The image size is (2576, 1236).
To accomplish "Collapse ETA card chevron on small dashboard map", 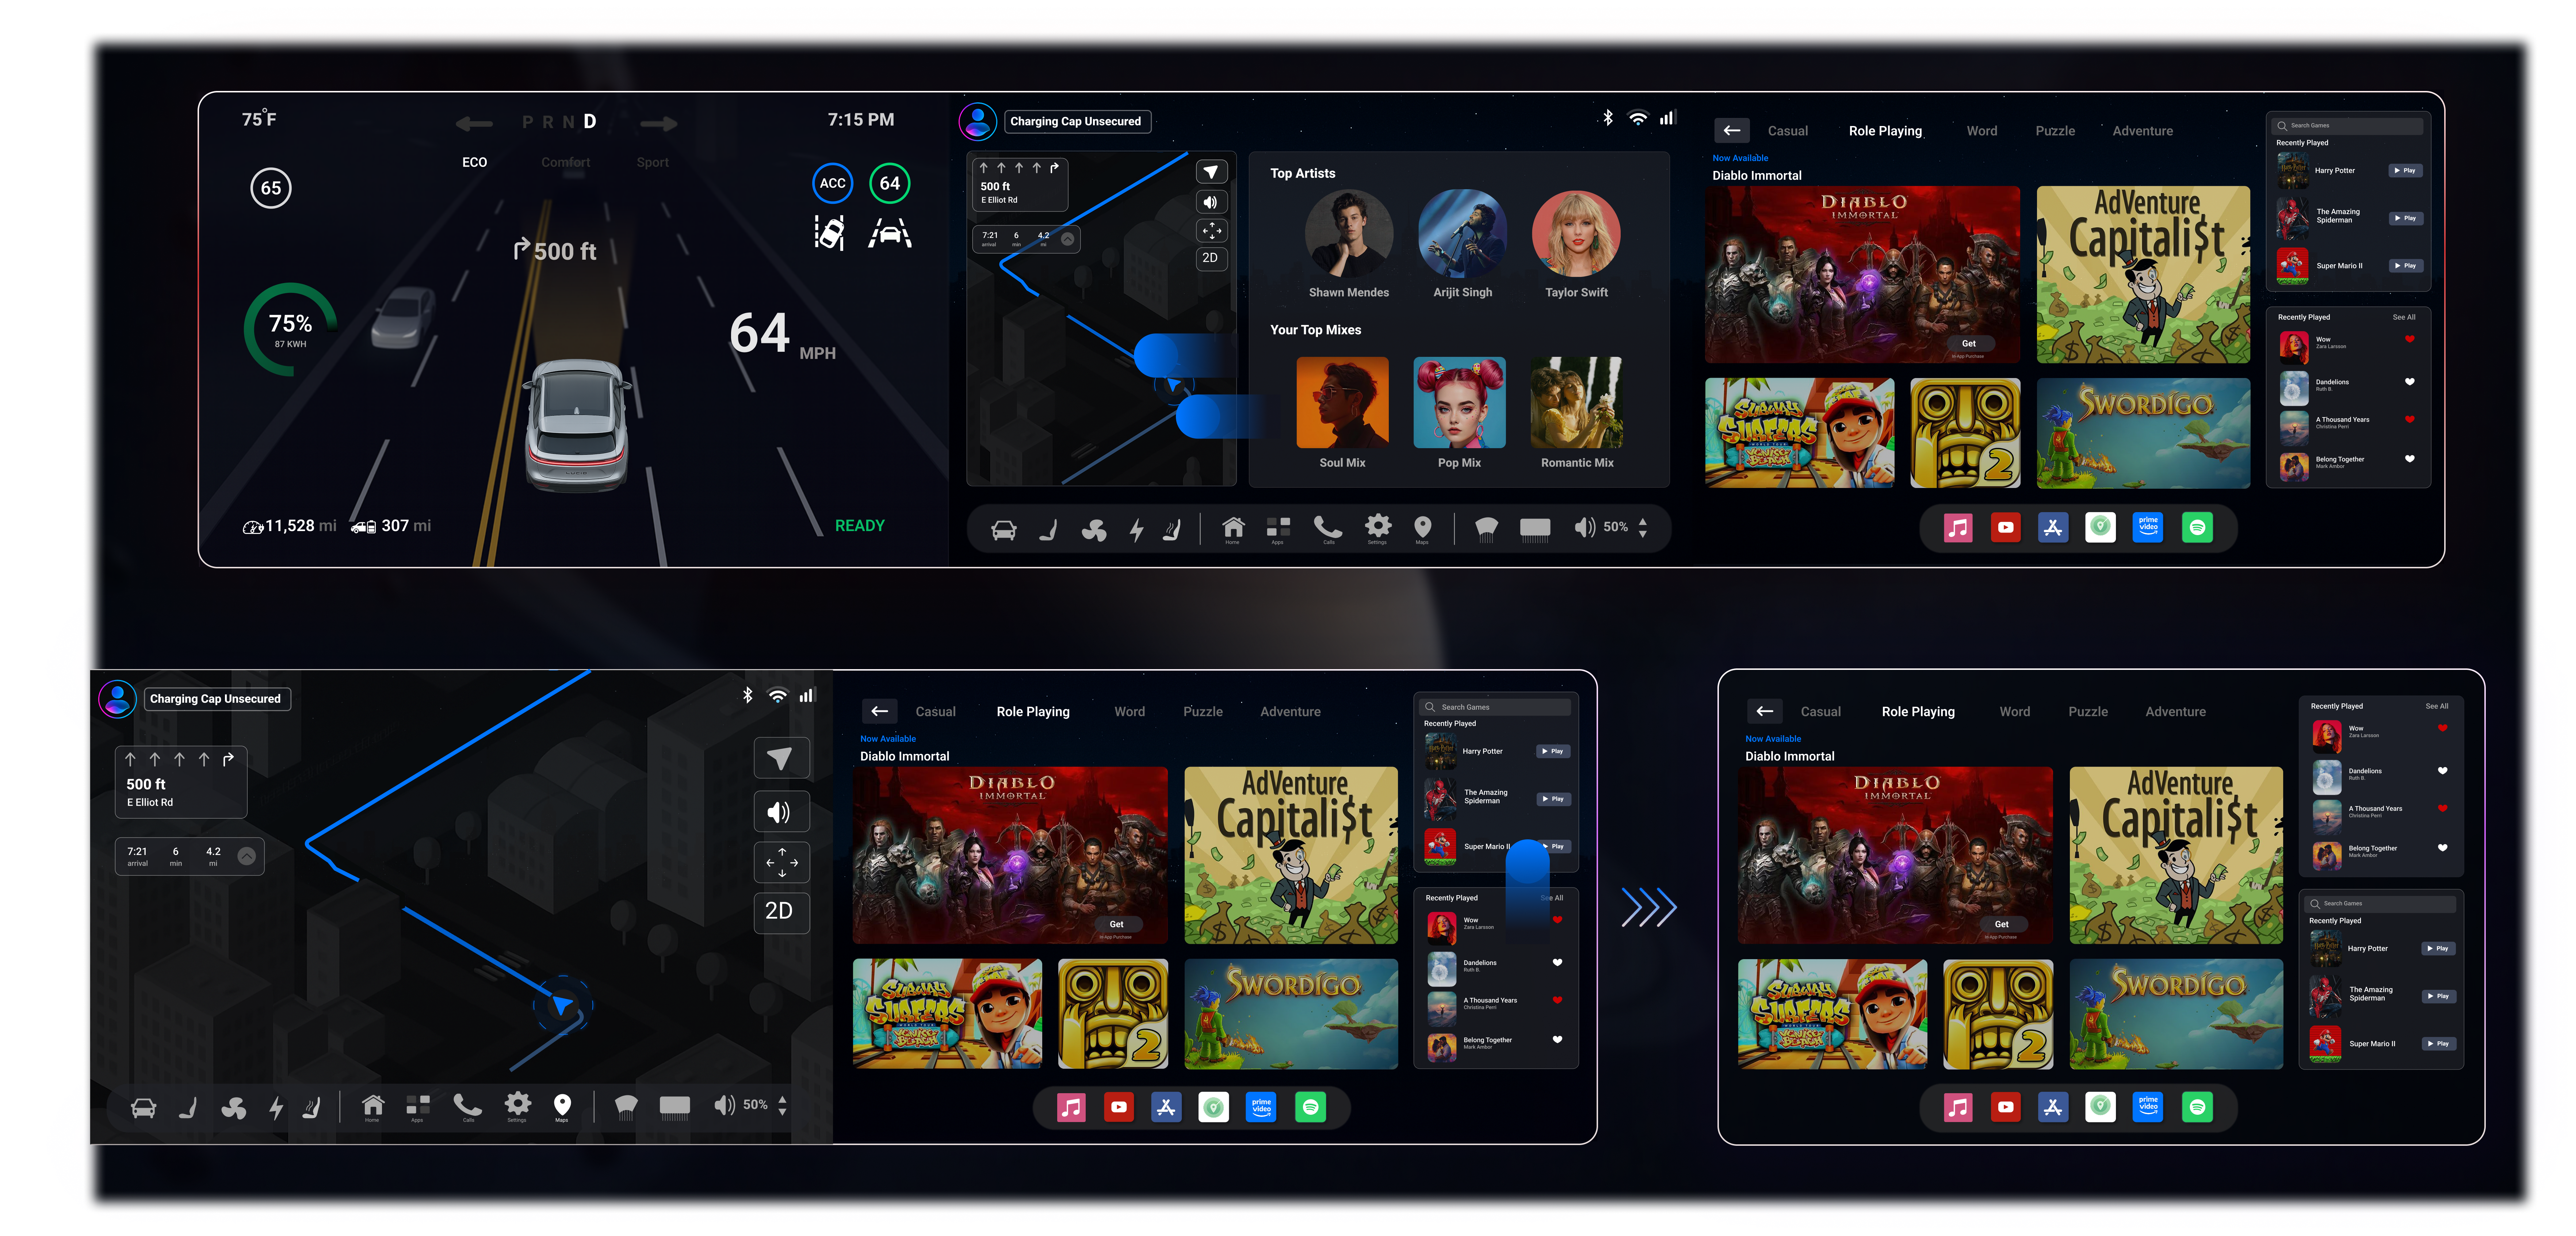I will [x=1068, y=239].
